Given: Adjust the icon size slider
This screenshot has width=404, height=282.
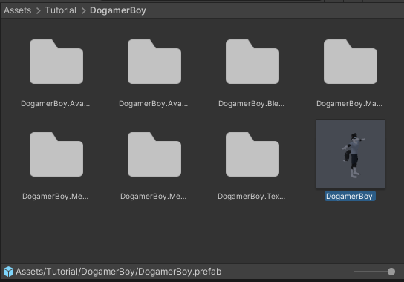Looking at the screenshot, I should [x=374, y=272].
